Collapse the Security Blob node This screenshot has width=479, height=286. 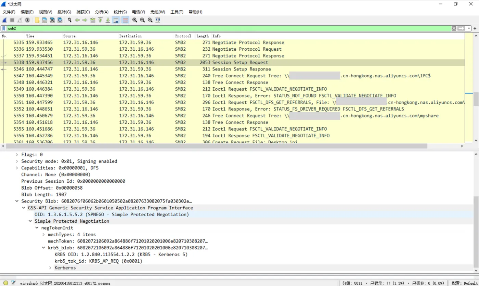17,201
